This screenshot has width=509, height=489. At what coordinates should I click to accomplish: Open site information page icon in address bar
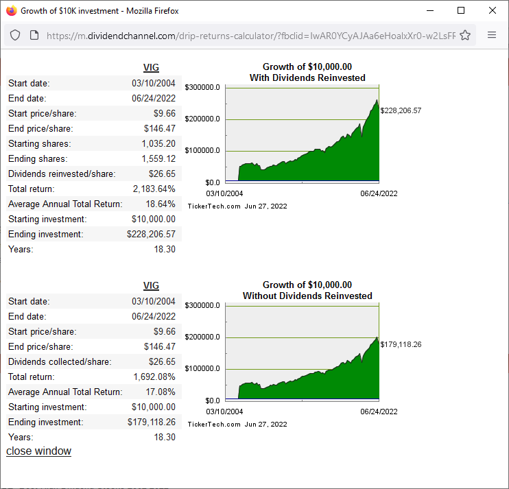point(34,35)
